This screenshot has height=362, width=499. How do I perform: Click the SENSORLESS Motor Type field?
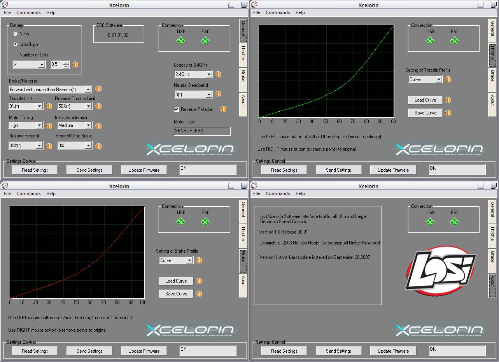tap(202, 131)
